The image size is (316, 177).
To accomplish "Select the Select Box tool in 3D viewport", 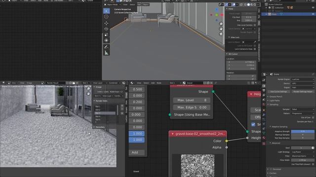I will coord(107,11).
